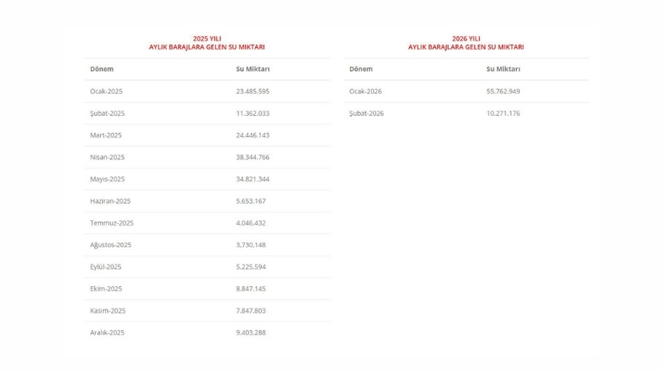This screenshot has width=662, height=372.
Task: Select the Ocak-2025 period cell
Action: [106, 92]
